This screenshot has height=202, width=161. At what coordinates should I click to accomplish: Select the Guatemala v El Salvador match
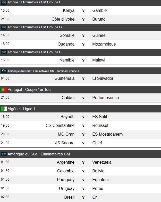point(83,78)
